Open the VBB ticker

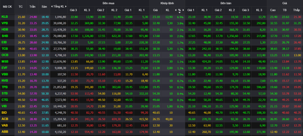tap(5, 74)
